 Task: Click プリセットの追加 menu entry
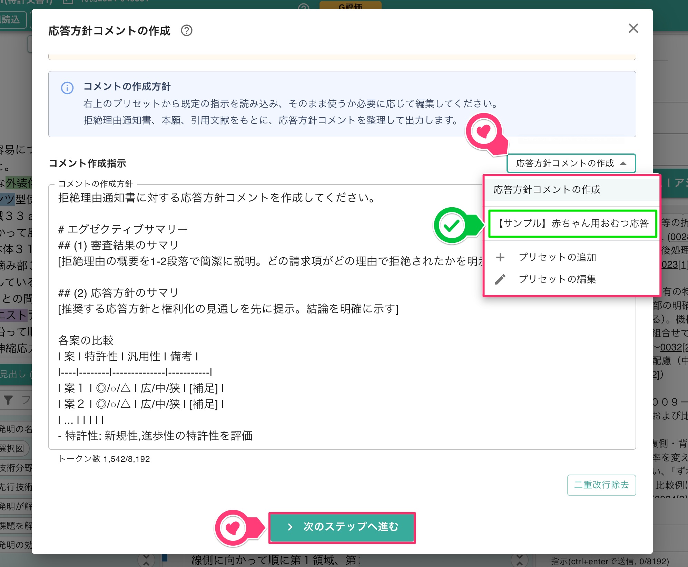coord(572,257)
